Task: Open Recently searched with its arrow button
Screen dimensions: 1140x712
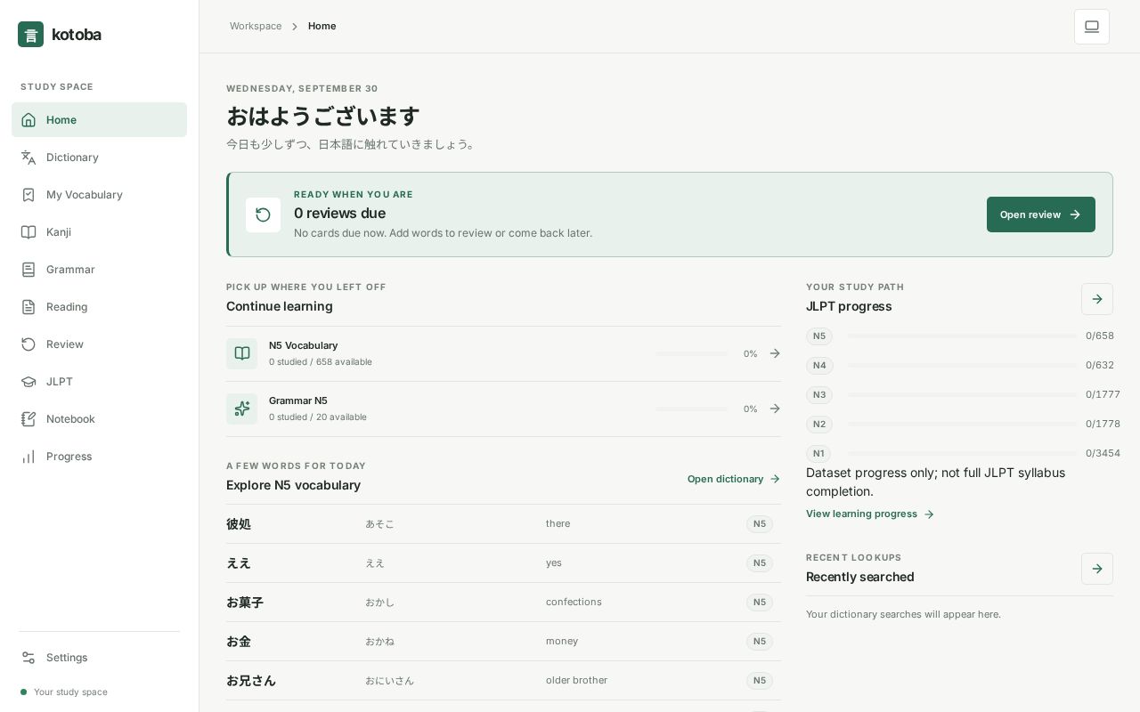Action: [1097, 569]
